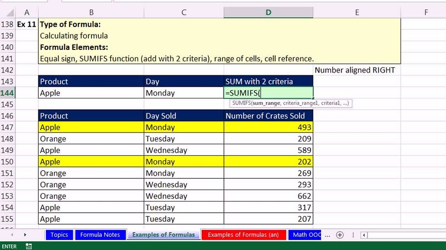Screen dimensions: 446x250
Task: Click the 'SUM with 2 criteria' header cell
Action: (x=268, y=81)
